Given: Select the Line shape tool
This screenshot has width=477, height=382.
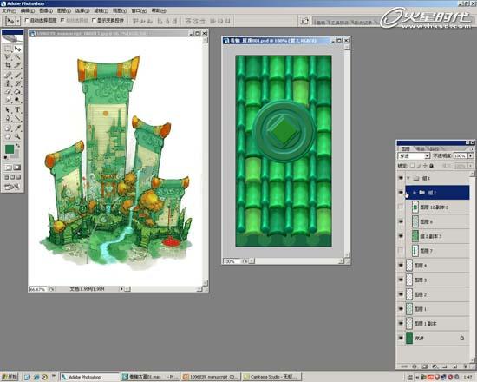Looking at the screenshot, I should (x=17, y=118).
